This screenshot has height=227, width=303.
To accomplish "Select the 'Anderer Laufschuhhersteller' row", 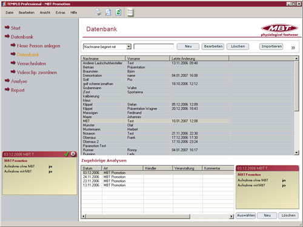I will coord(155,63).
